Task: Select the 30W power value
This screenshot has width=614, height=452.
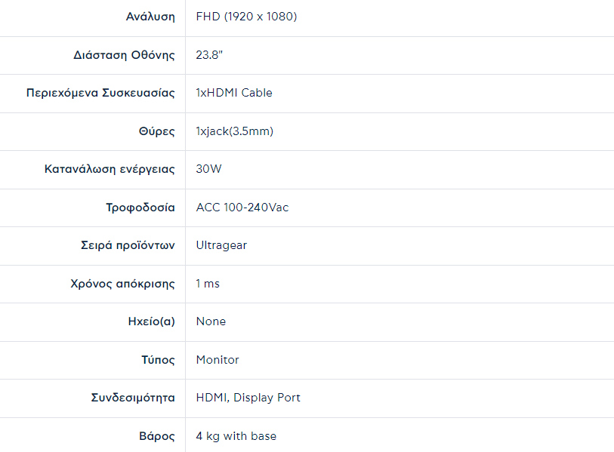Action: (209, 169)
